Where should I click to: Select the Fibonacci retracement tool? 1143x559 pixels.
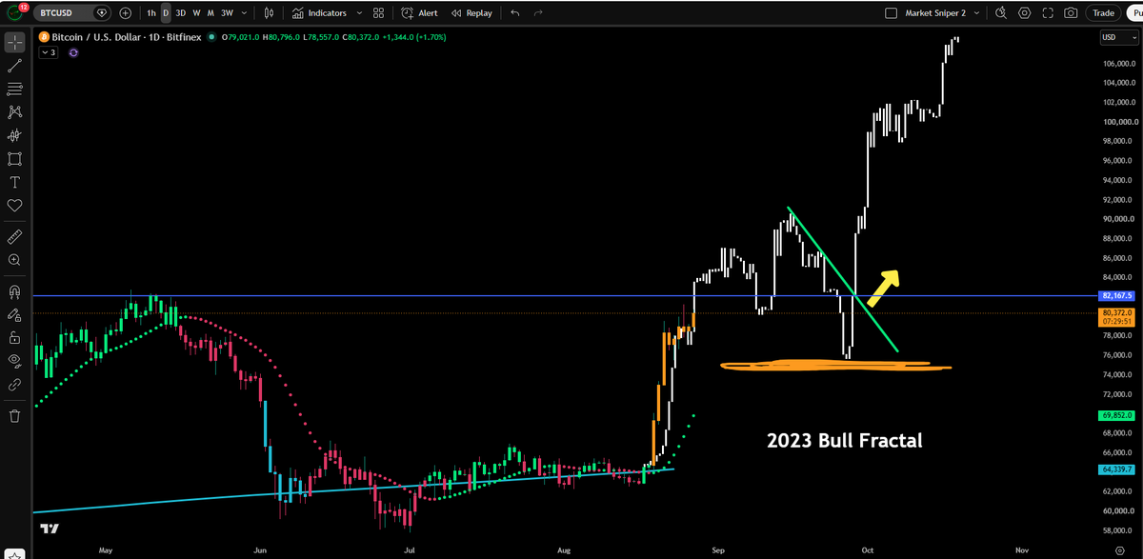[15, 90]
